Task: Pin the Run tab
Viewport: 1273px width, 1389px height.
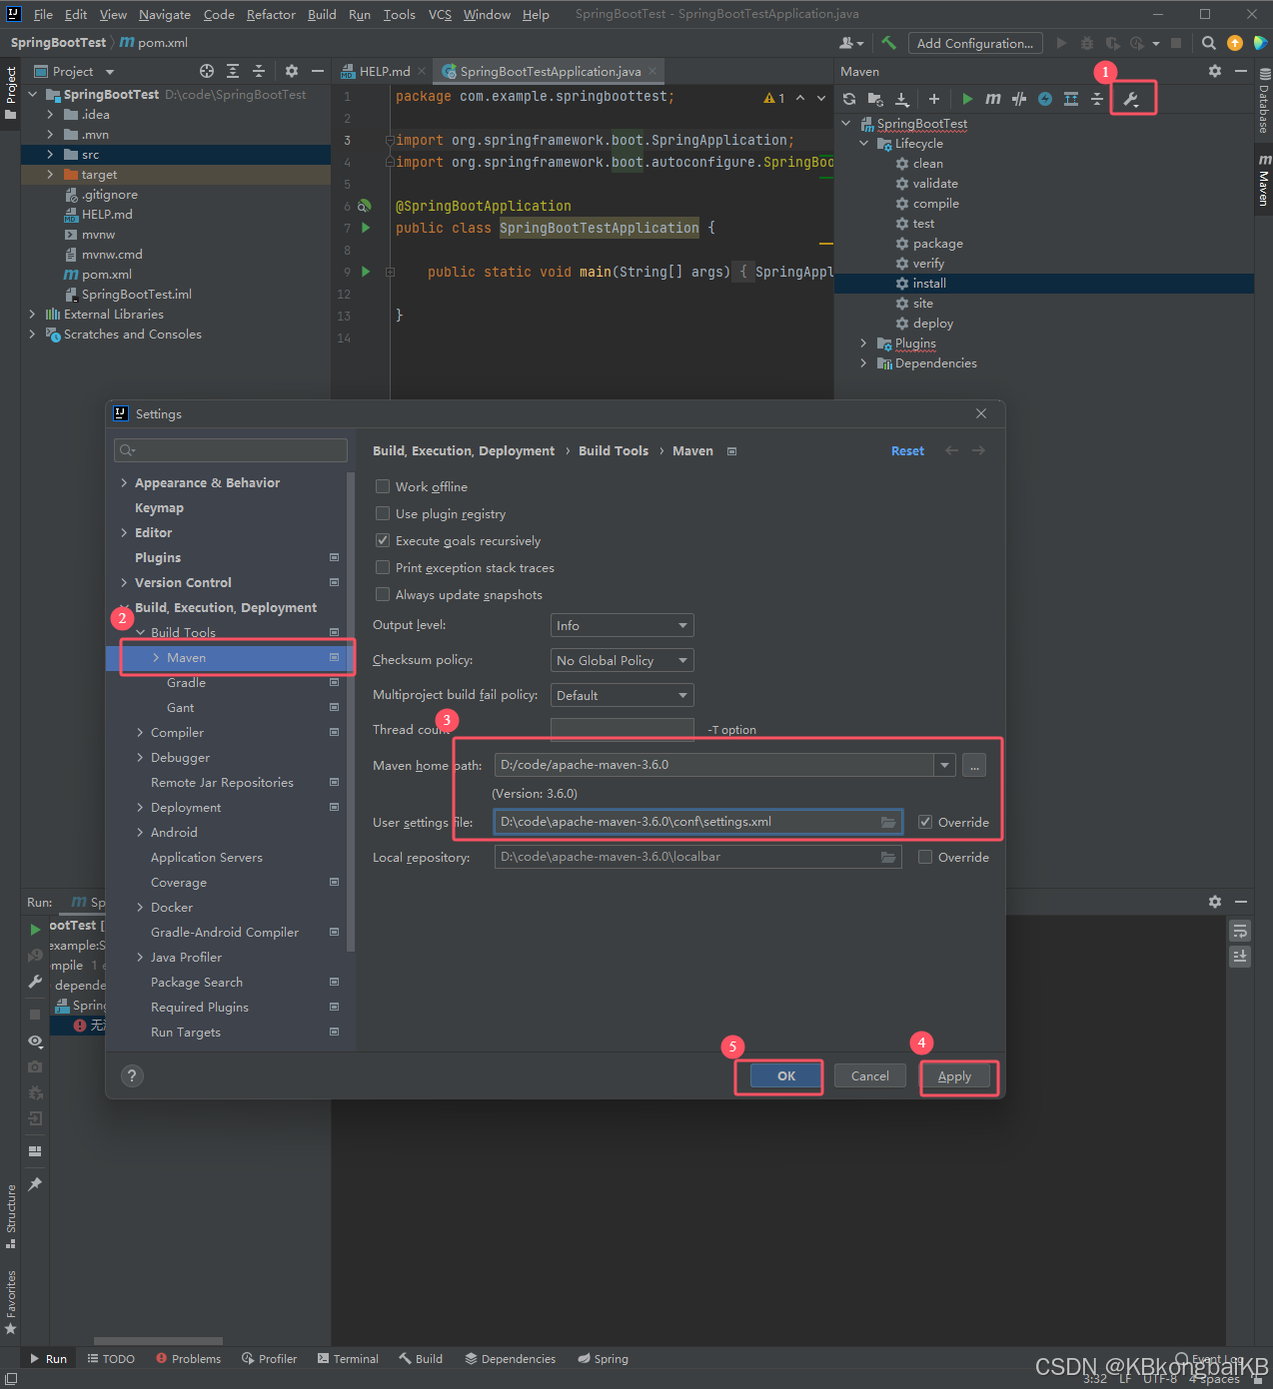Action: point(35,1183)
